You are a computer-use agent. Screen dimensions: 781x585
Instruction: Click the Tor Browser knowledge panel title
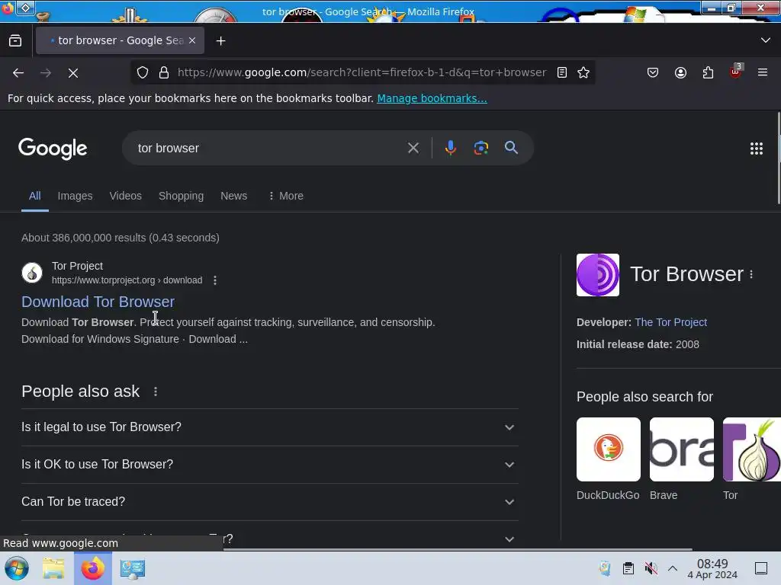click(x=686, y=274)
